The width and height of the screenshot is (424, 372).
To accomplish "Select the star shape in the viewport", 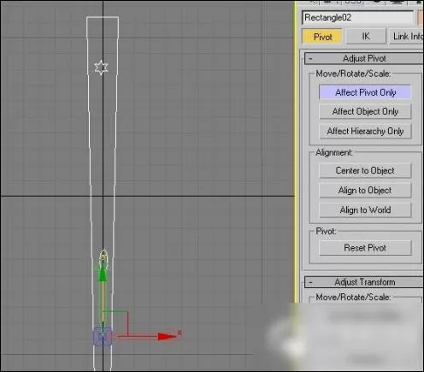I will tap(101, 68).
